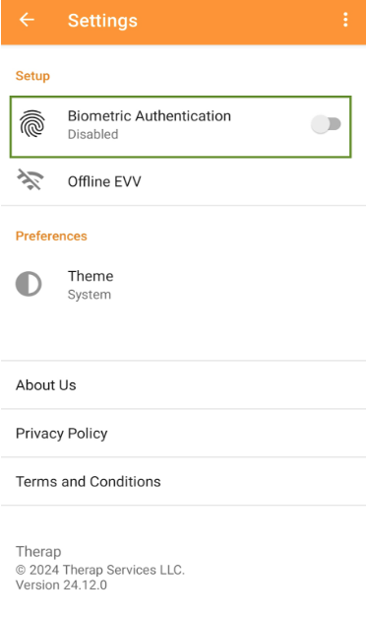This screenshot has height=617, width=366.
Task: Click the 2024 Therap Services copyright line
Action: [x=100, y=570]
